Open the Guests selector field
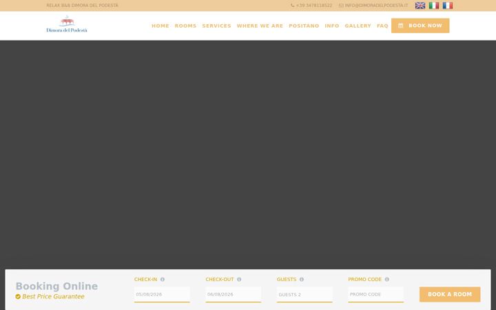The image size is (496, 310). pos(304,294)
